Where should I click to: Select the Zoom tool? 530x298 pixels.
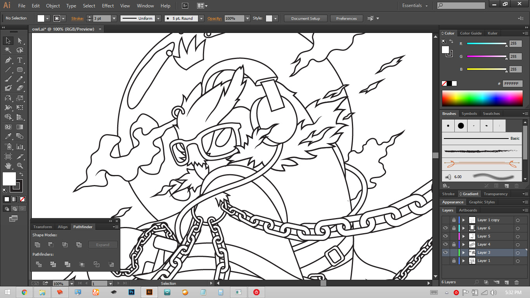point(20,166)
